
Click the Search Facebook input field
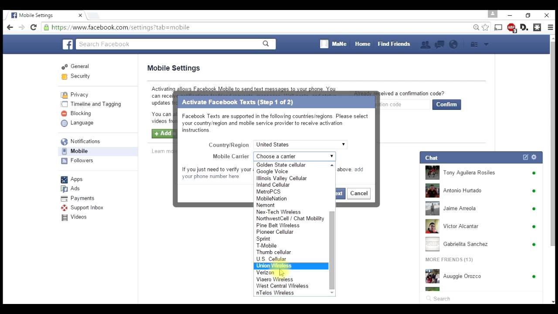point(170,44)
